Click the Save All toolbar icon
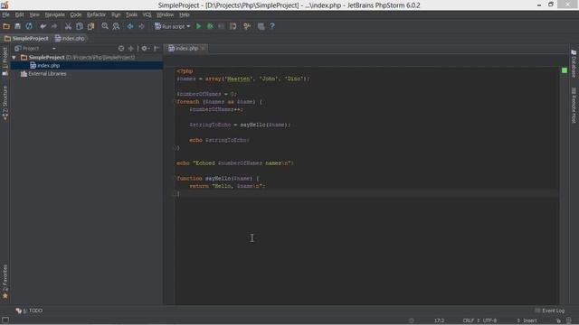The image size is (579, 325). pos(17,26)
